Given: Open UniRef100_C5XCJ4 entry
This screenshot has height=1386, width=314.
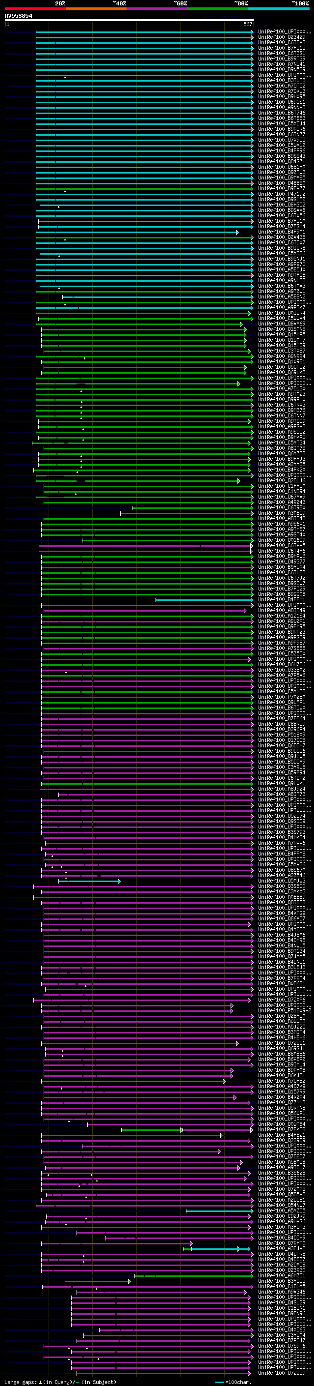Looking at the screenshot, I should [x=281, y=124].
